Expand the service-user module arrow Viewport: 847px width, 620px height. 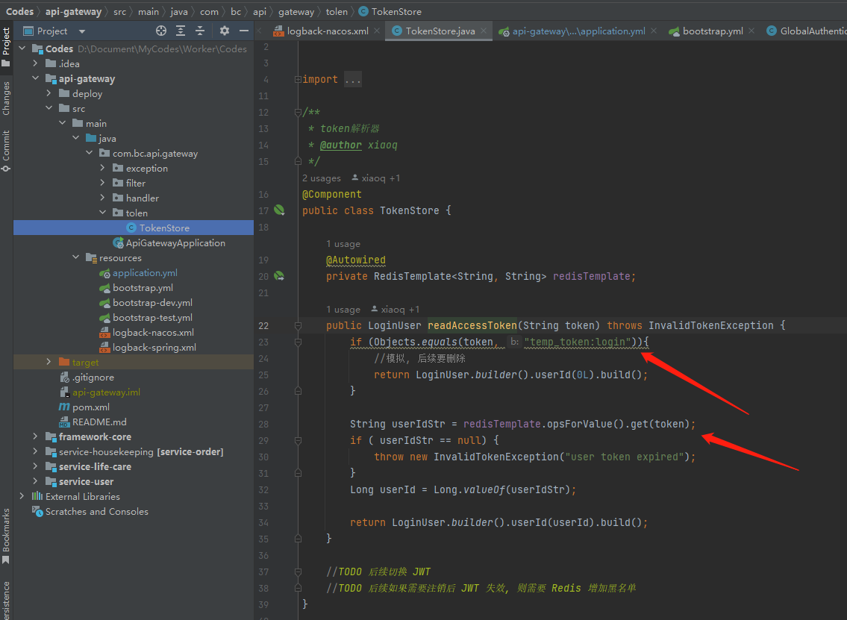35,481
